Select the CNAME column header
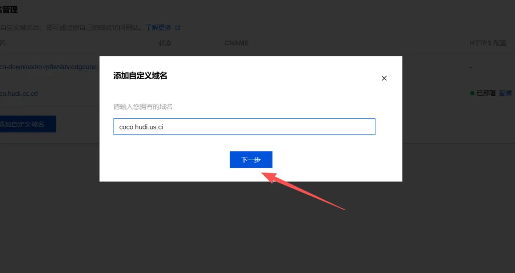 (x=237, y=43)
